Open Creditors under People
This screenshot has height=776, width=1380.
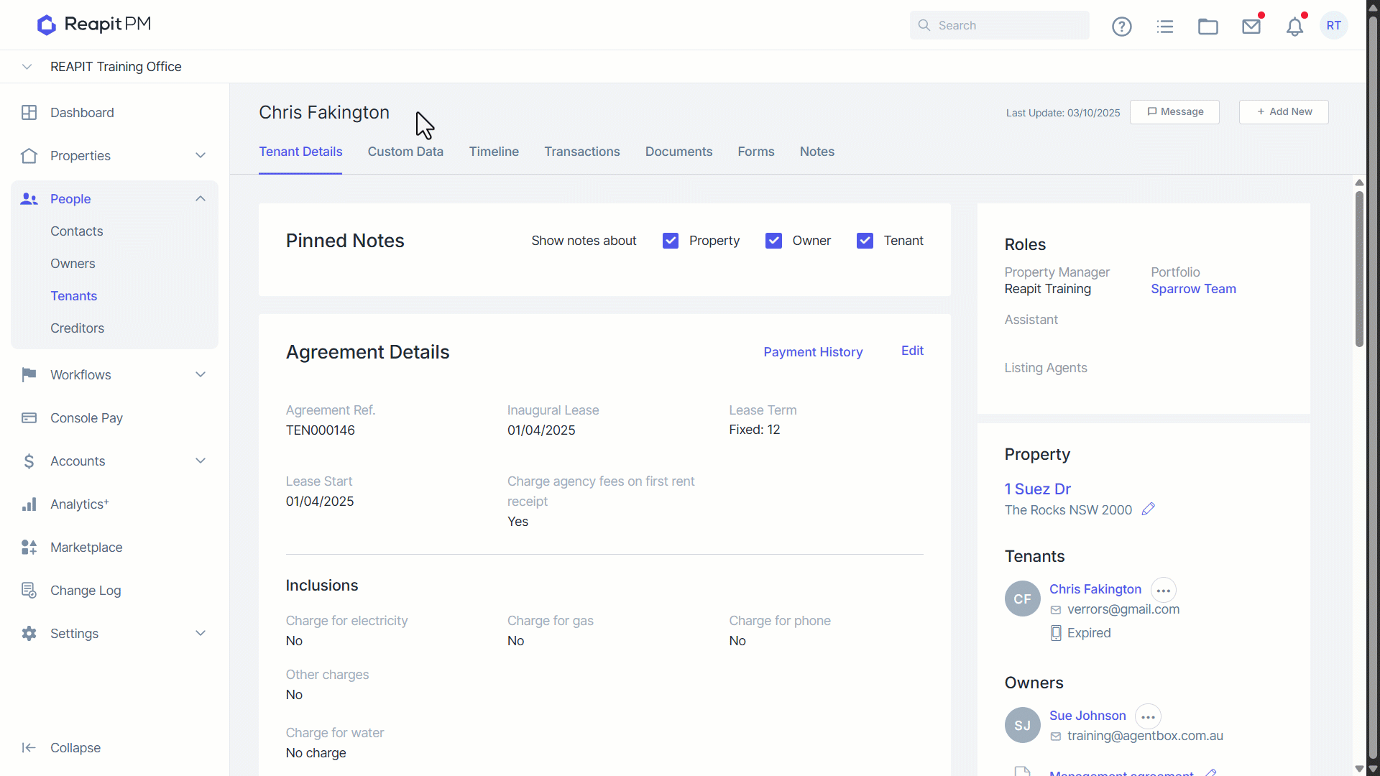pos(77,328)
